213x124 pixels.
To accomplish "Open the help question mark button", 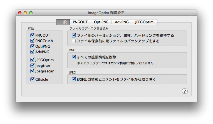I will pyautogui.click(x=185, y=91).
